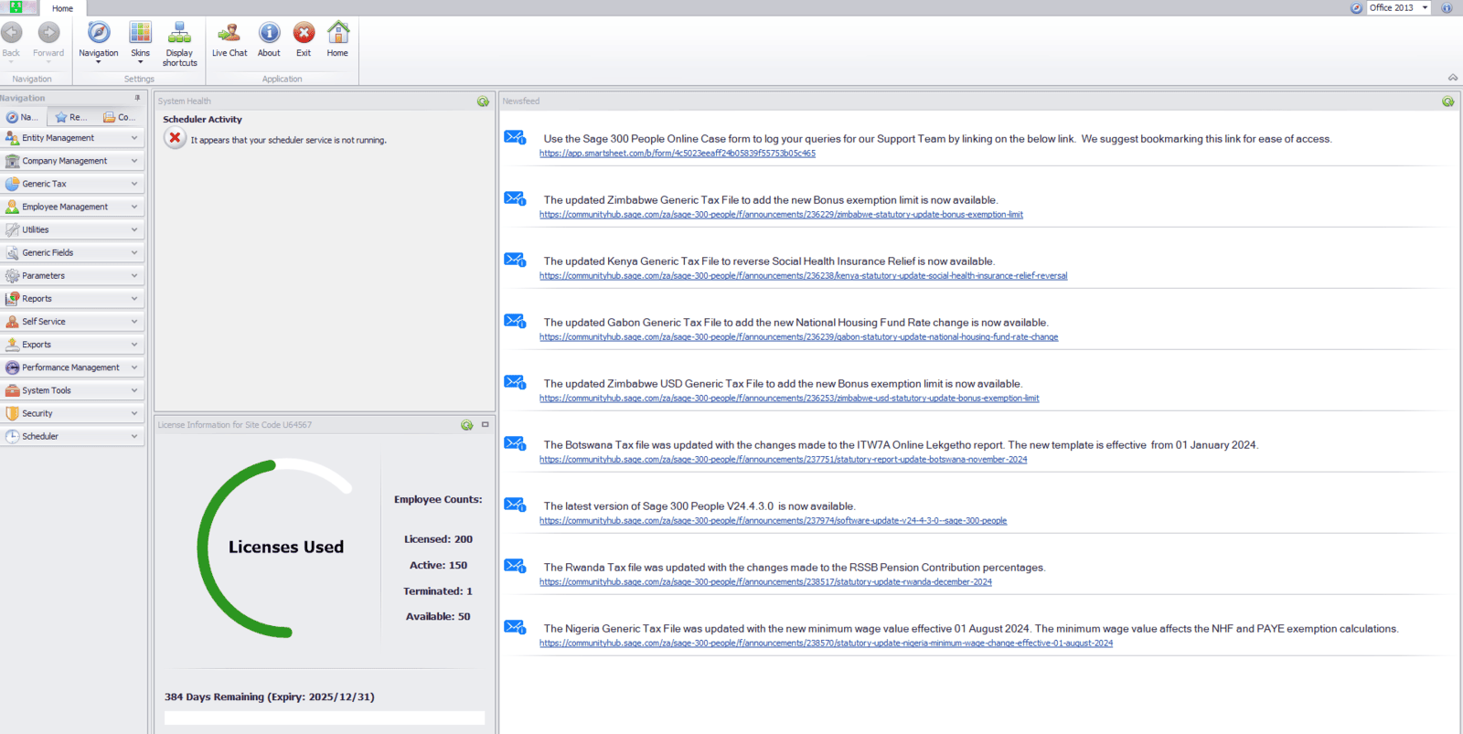The image size is (1463, 734).
Task: Click the red X scheduler status icon
Action: coord(175,138)
